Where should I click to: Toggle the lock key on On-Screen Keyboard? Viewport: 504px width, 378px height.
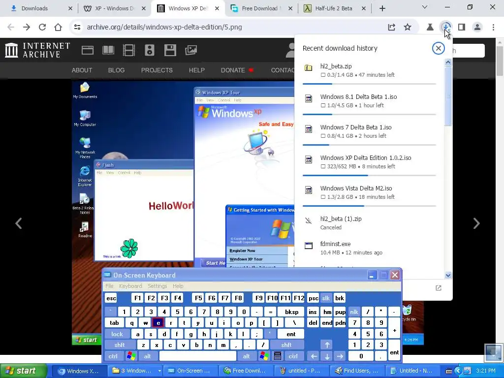117,334
